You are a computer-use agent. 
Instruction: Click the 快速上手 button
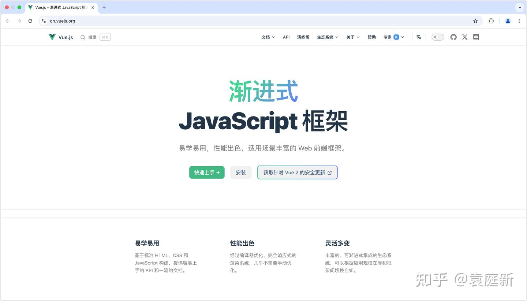207,172
